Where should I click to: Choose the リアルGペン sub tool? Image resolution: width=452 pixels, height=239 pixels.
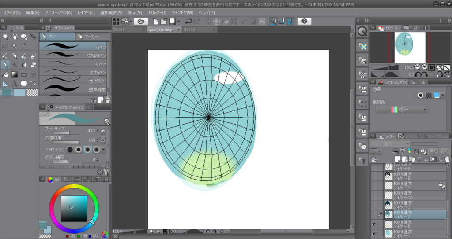(x=73, y=55)
